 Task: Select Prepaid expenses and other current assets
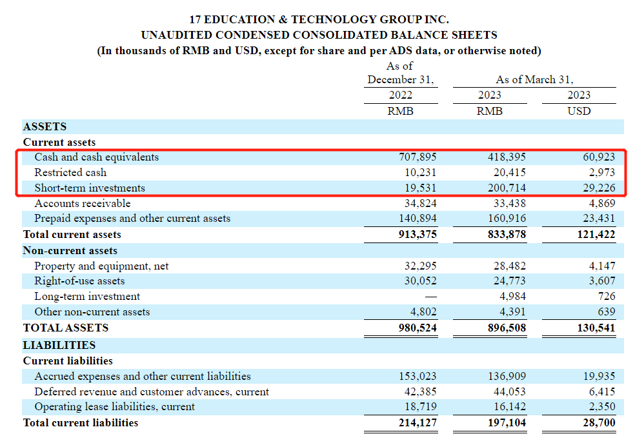[x=132, y=218]
